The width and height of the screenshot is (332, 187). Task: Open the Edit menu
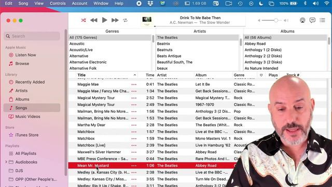pos(8,4)
